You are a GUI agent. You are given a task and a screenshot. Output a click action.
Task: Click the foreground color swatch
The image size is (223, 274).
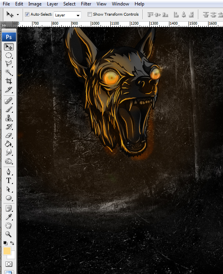(7, 251)
